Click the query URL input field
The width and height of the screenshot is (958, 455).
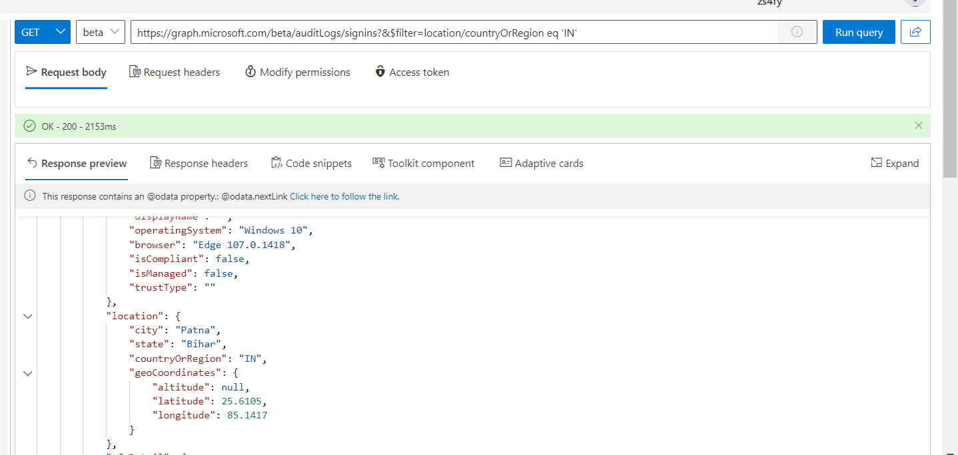[x=454, y=32]
